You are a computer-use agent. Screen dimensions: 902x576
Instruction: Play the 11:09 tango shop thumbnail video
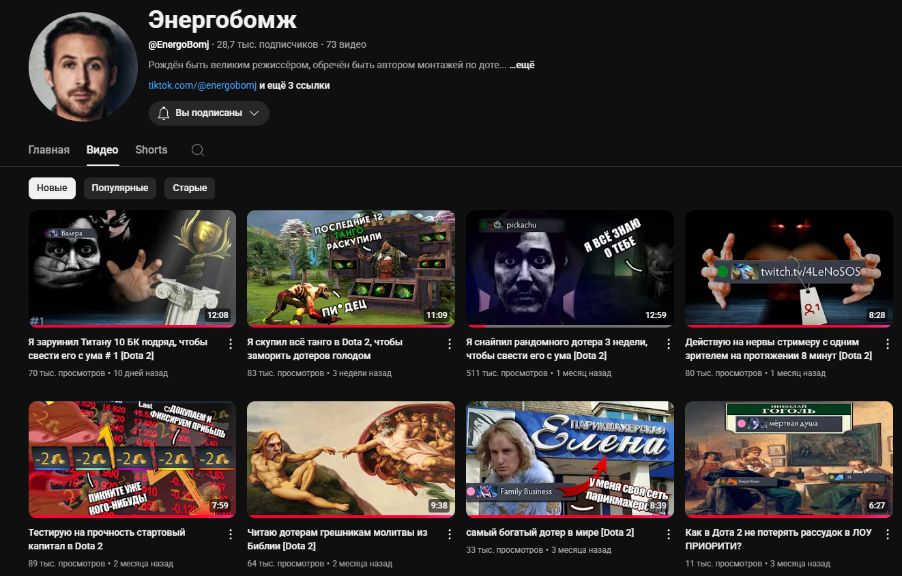(351, 268)
